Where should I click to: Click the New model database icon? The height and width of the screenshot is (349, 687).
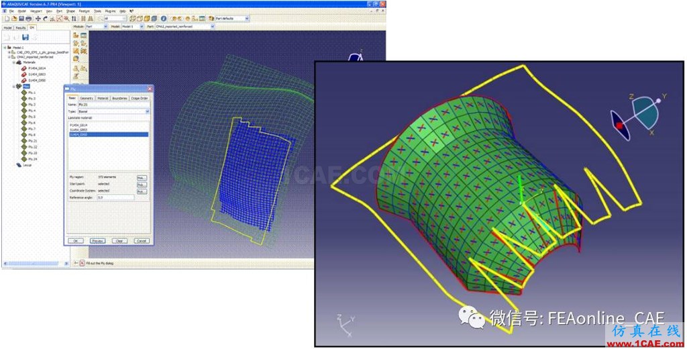7,18
